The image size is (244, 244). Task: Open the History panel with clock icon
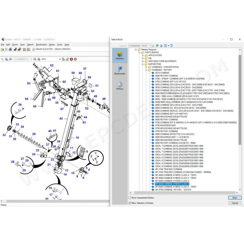(120, 86)
